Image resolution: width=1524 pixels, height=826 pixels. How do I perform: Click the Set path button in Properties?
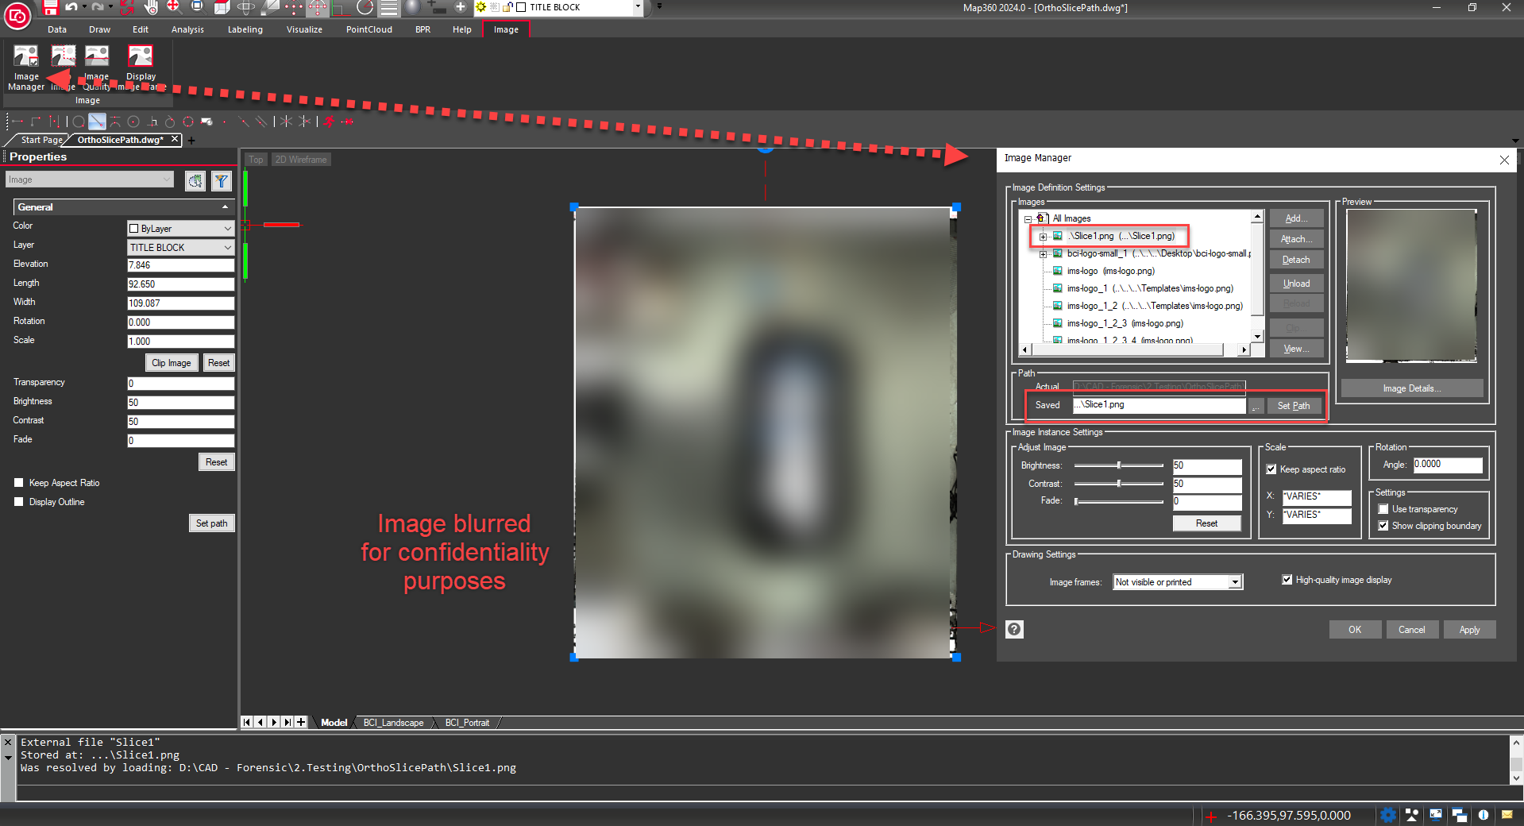tap(211, 523)
